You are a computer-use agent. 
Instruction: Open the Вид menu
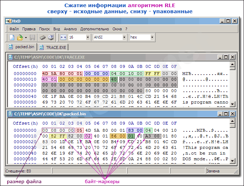(x=57, y=29)
